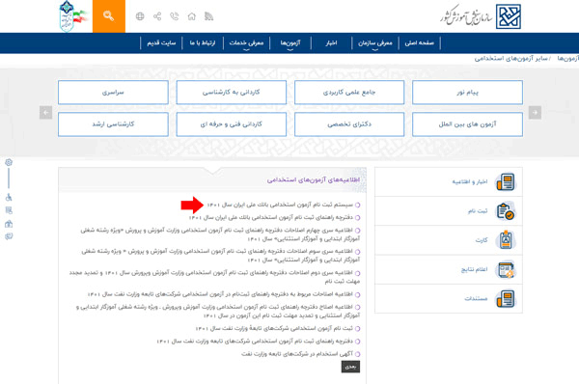Open the RSS feed icon
The width and height of the screenshot is (579, 384).
click(x=209, y=16)
